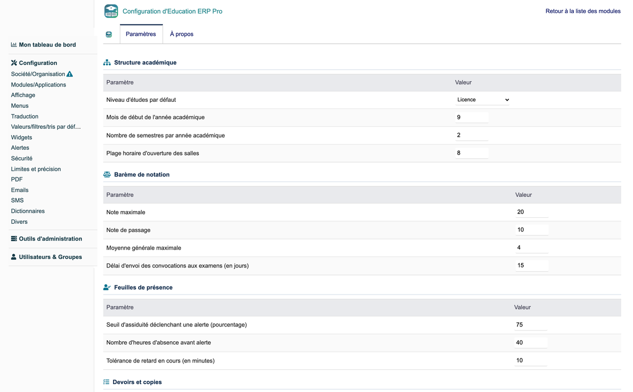Image resolution: width=633 pixels, height=392 pixels.
Task: Click the user icon beside Utilisateurs & Groupes
Action: (x=14, y=257)
